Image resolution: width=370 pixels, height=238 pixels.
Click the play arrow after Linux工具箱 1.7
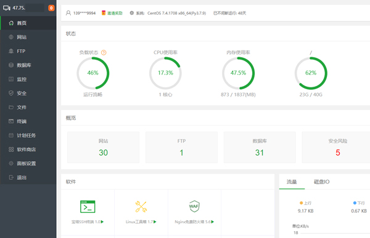[x=155, y=222]
